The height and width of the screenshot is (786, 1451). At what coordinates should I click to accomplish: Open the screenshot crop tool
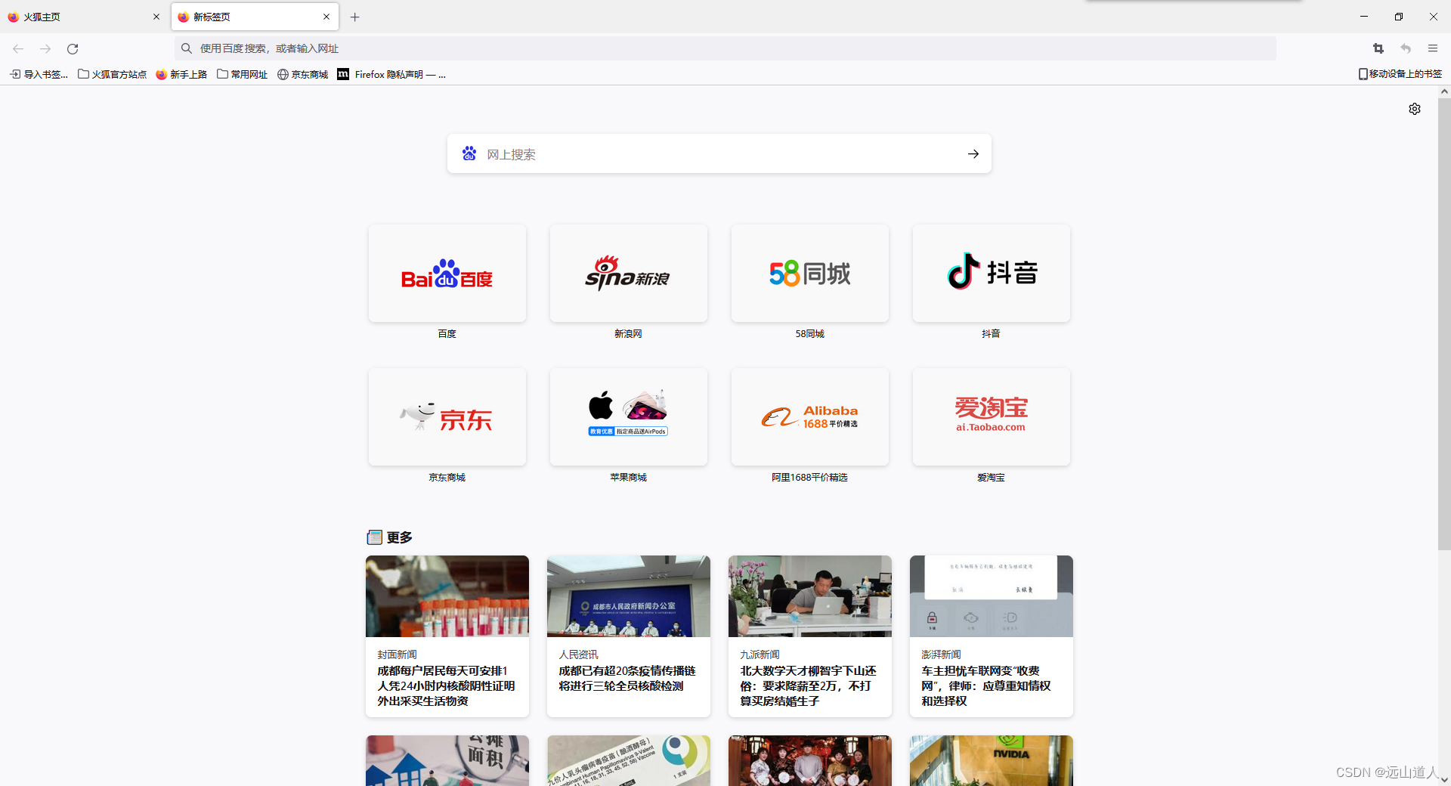pyautogui.click(x=1378, y=48)
